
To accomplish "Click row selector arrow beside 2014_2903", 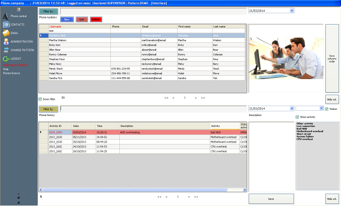I will pyautogui.click(x=44, y=132).
